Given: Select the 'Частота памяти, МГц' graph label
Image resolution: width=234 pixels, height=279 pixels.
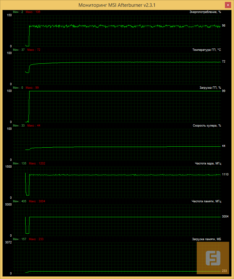Looking at the screenshot, I should coord(206,201).
